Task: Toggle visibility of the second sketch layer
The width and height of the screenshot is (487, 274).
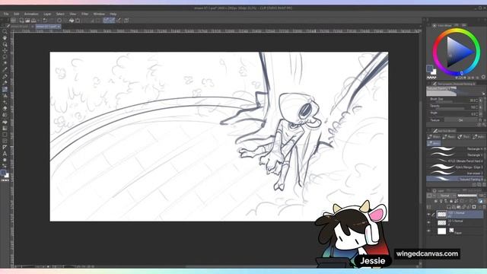Action: tap(429, 222)
